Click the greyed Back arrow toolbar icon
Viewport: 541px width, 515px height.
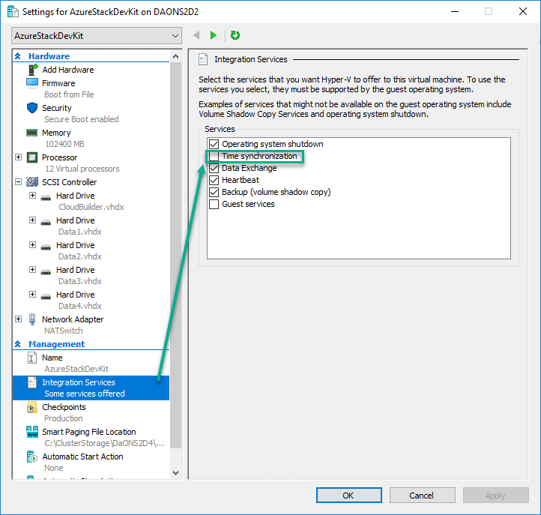click(196, 35)
